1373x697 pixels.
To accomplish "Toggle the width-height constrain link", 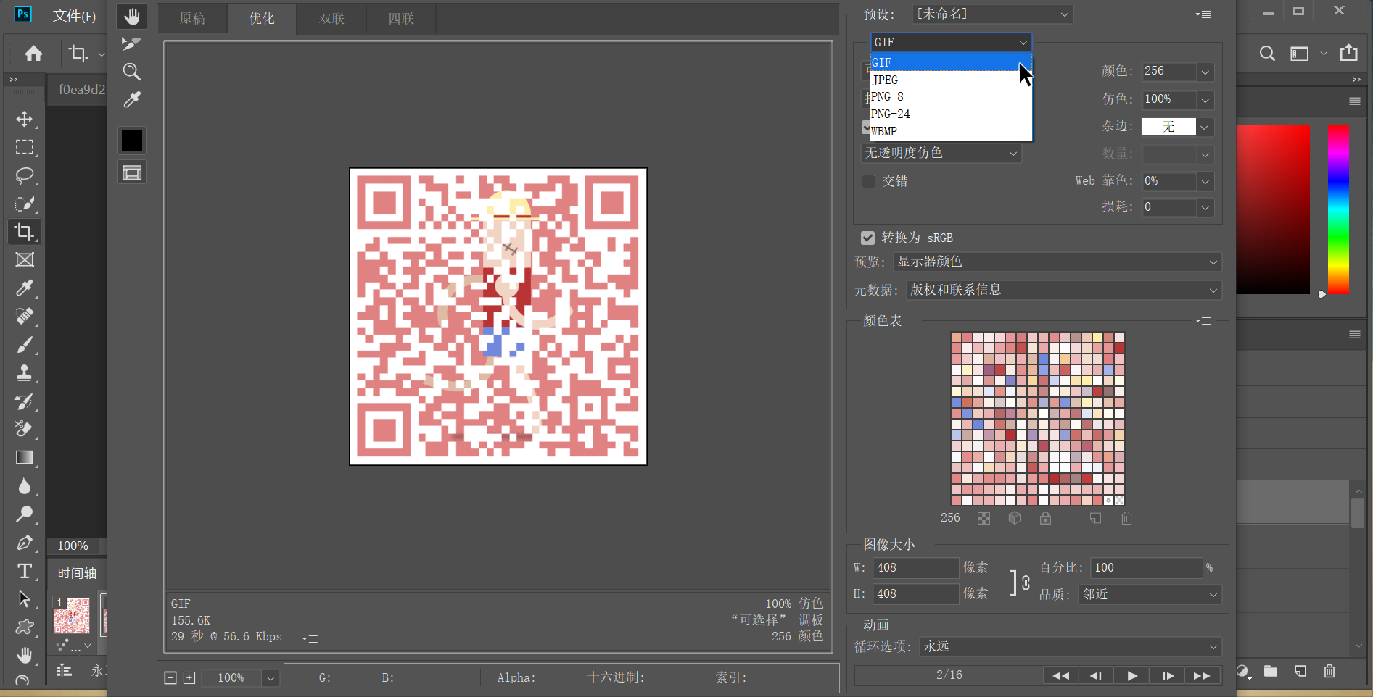I will click(1026, 583).
